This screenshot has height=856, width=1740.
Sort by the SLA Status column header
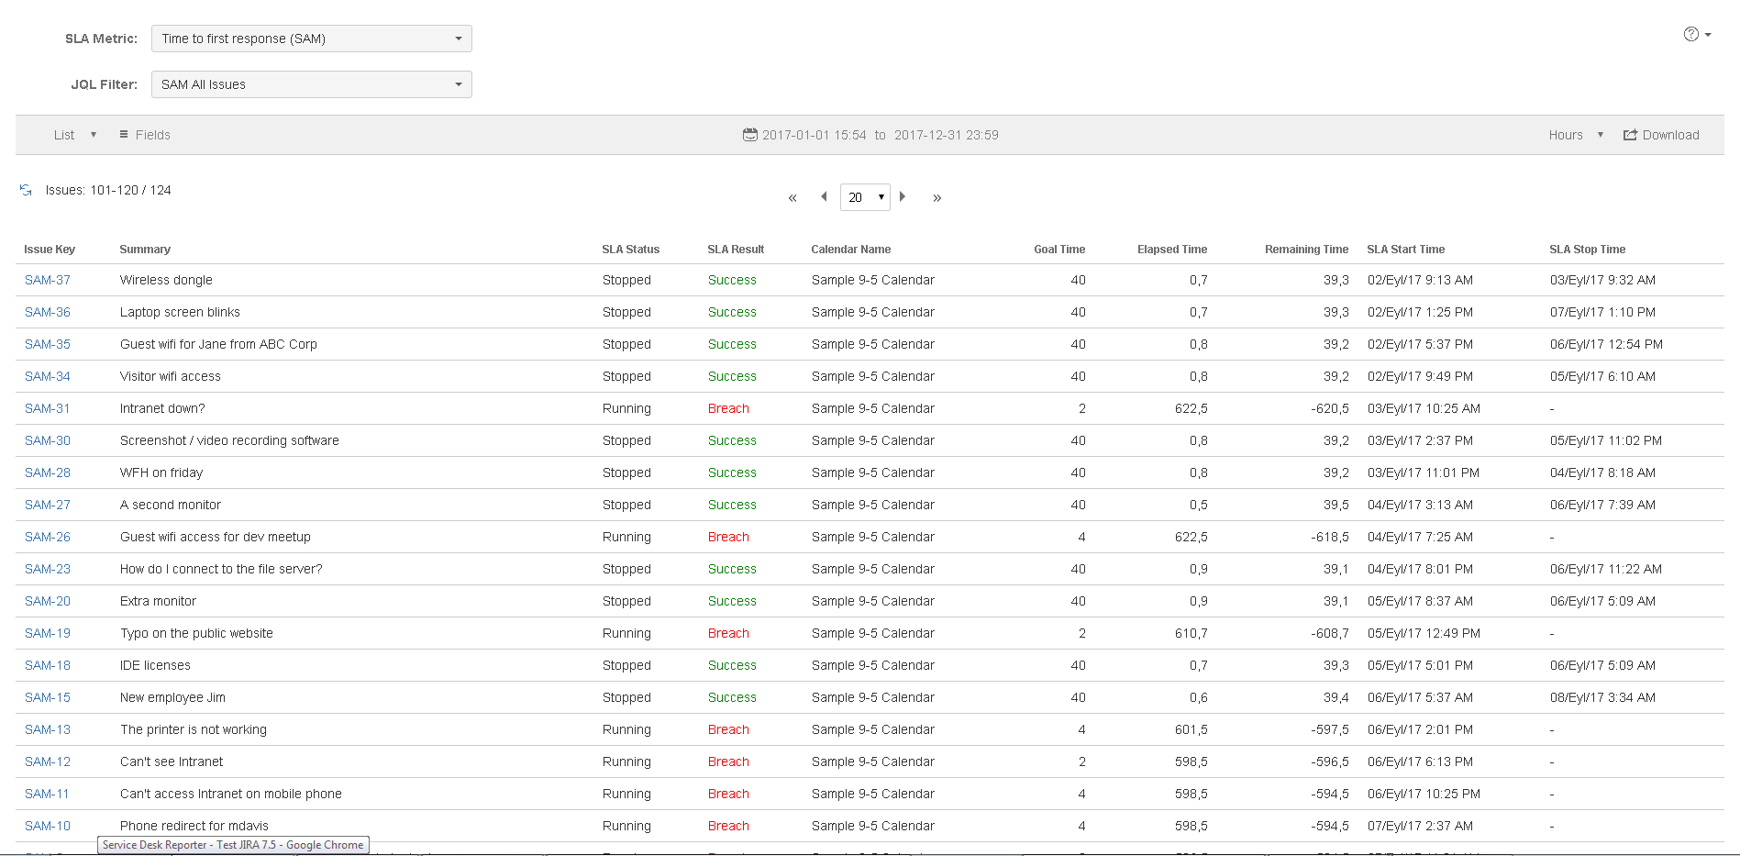coord(630,250)
